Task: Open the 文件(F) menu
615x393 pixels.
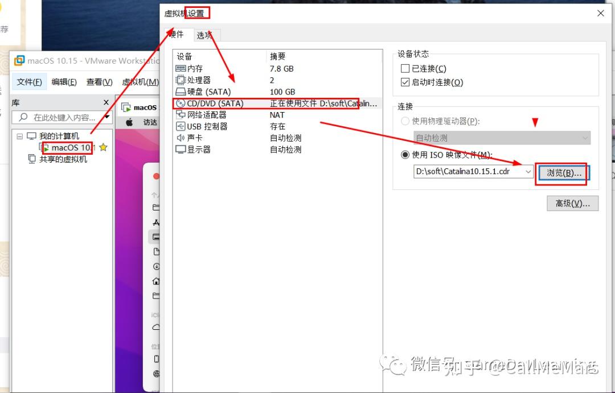Action: coord(30,82)
